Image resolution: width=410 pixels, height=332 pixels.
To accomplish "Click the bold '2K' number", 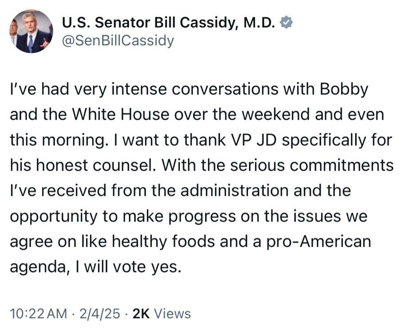I will click(x=142, y=314).
